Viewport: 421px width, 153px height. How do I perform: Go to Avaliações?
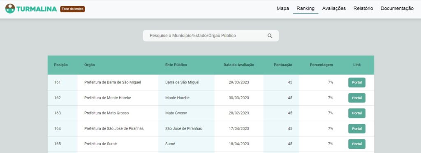click(334, 8)
